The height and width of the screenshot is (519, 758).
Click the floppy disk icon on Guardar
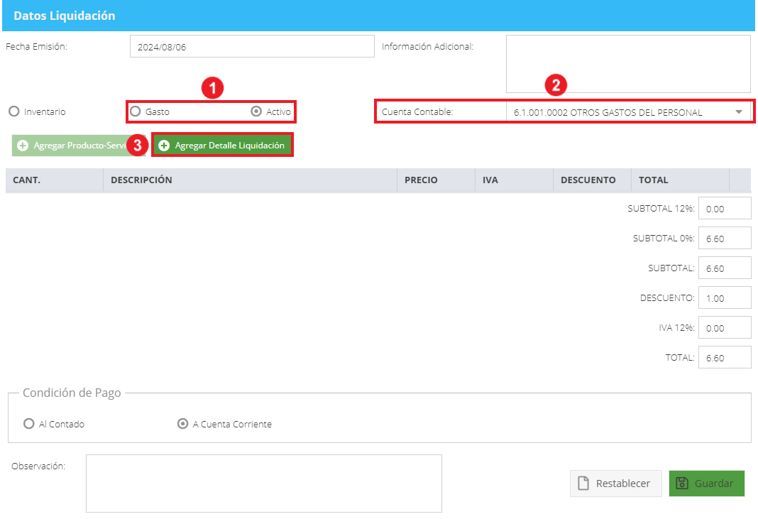(681, 484)
